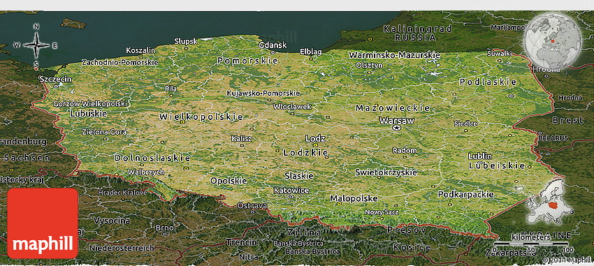The image size is (594, 266).
Task: Click the Lodz city marker
Action: click(316, 145)
